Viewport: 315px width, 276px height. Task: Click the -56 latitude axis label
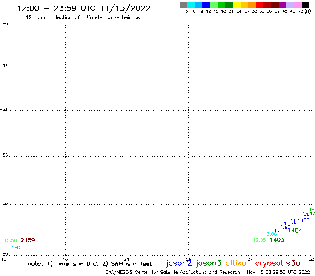[x=4, y=155]
